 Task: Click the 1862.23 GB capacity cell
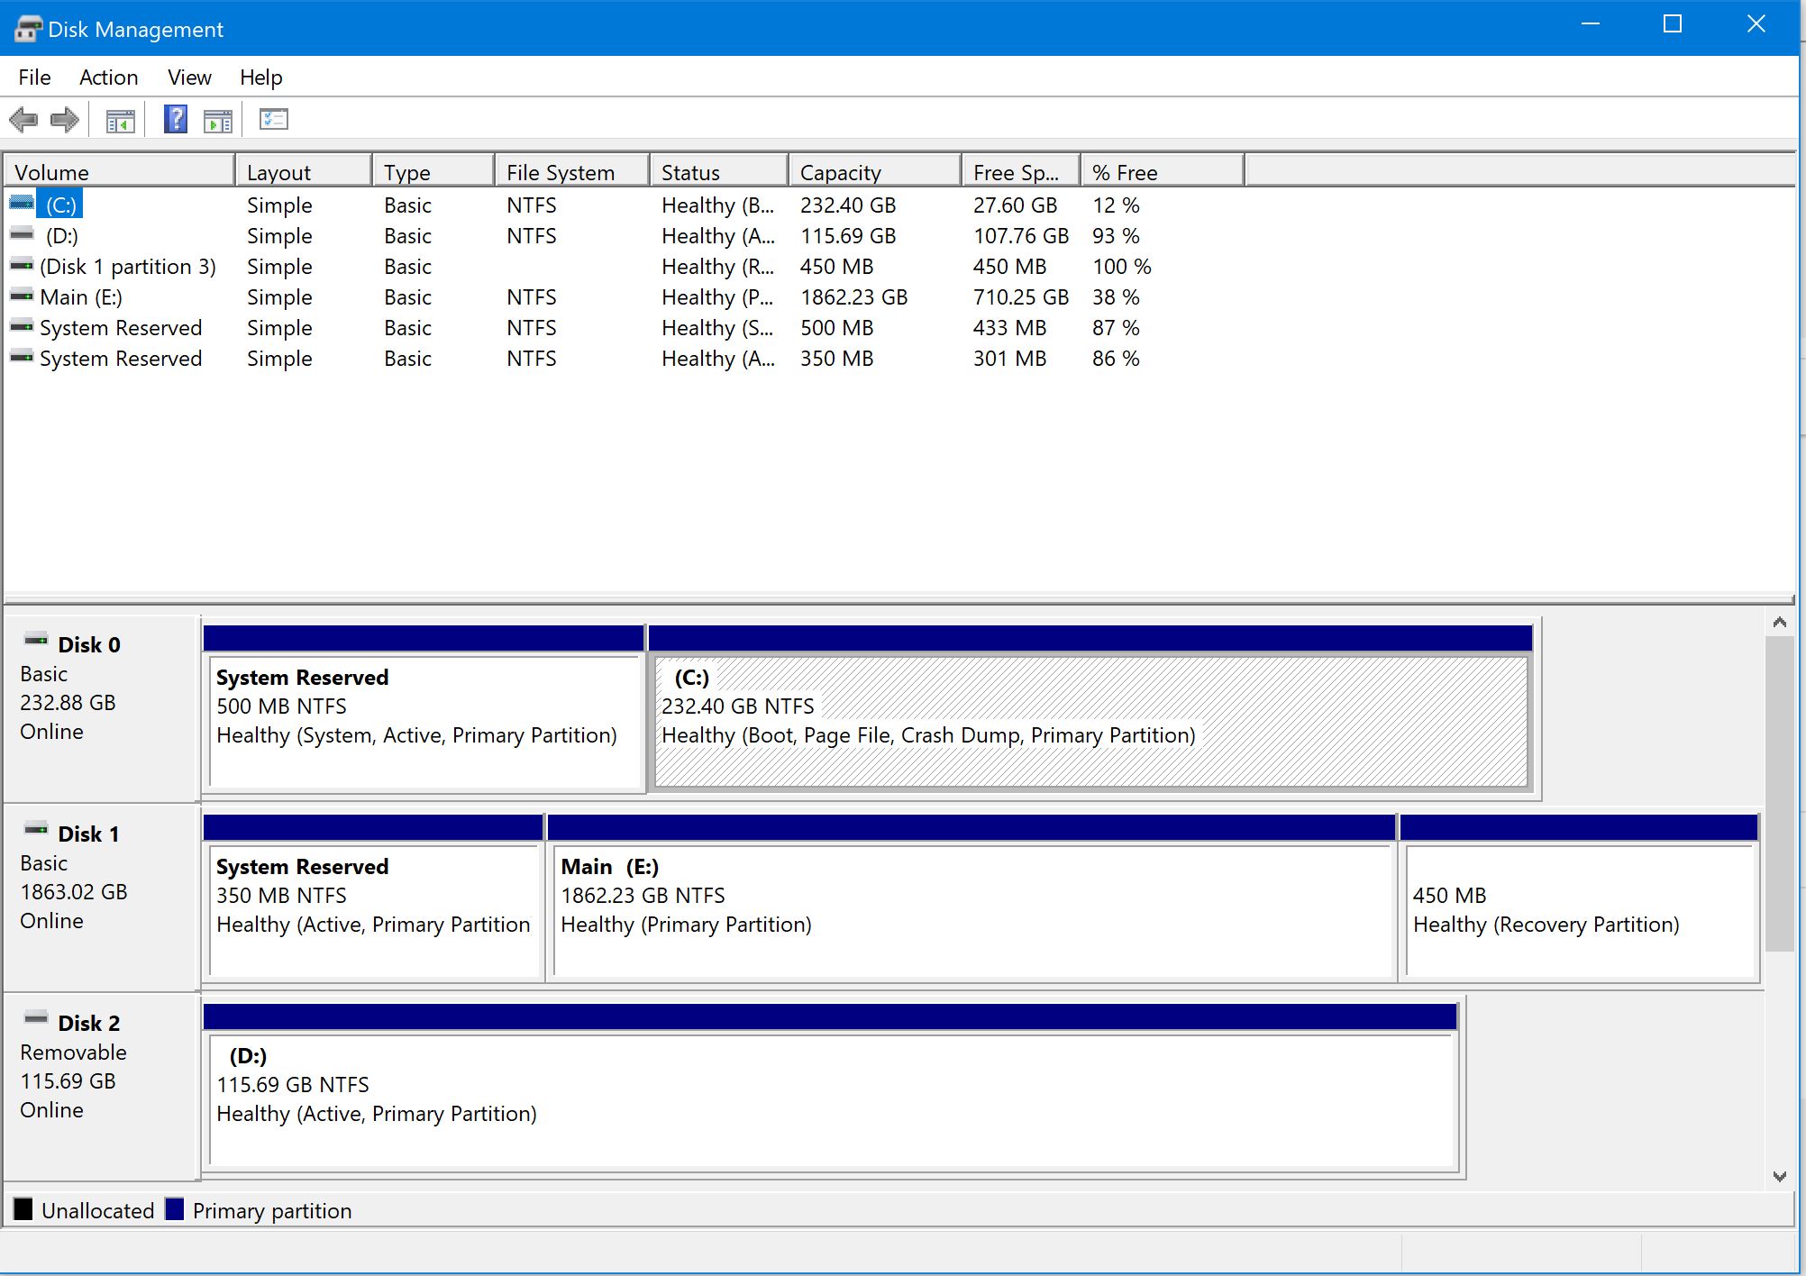pos(853,297)
